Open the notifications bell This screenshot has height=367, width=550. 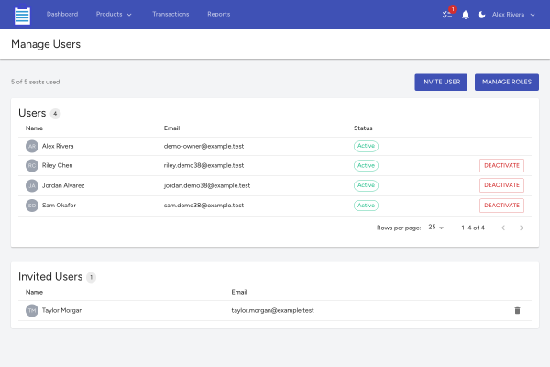coord(466,15)
